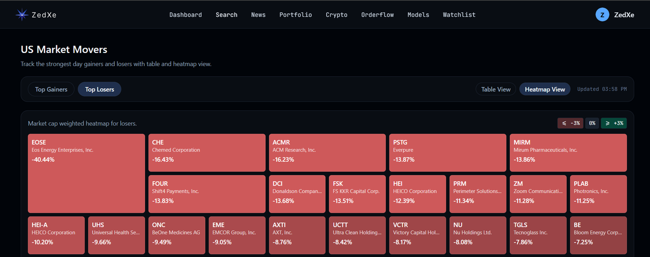
Task: Open the UHS Universal Health tile
Action: (x=116, y=235)
